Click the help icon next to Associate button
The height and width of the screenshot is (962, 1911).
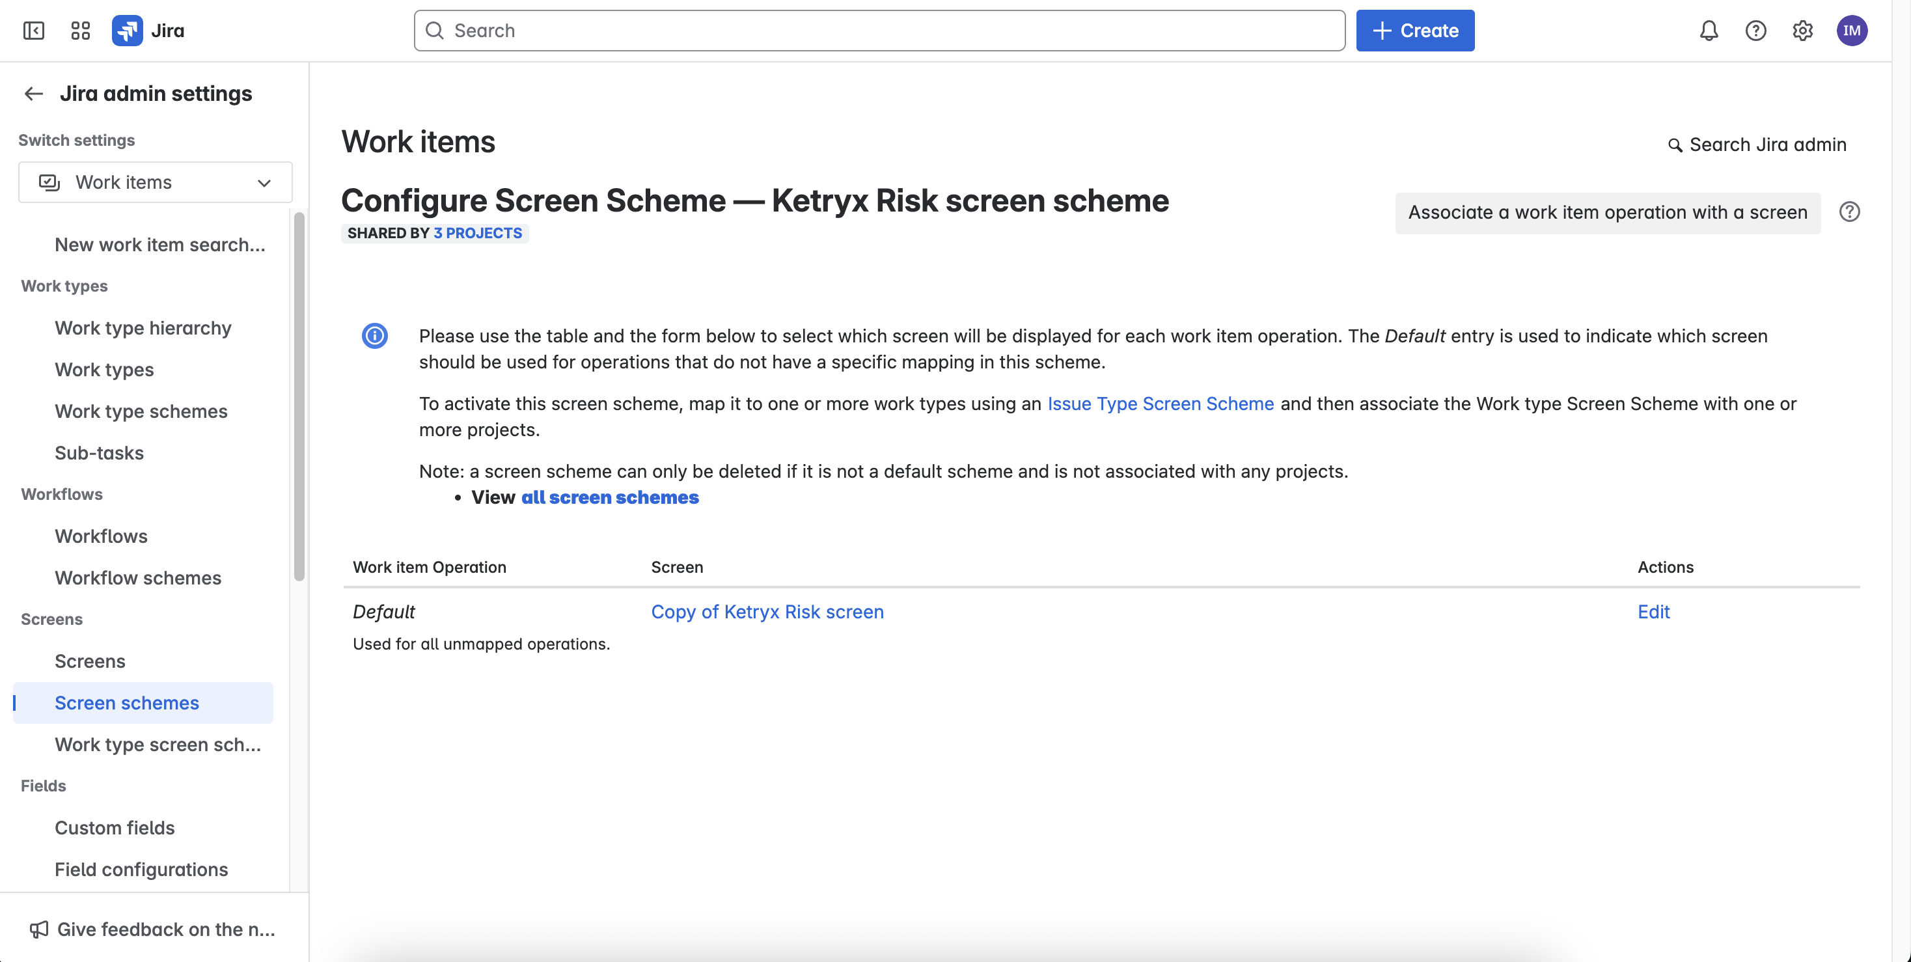click(1849, 212)
